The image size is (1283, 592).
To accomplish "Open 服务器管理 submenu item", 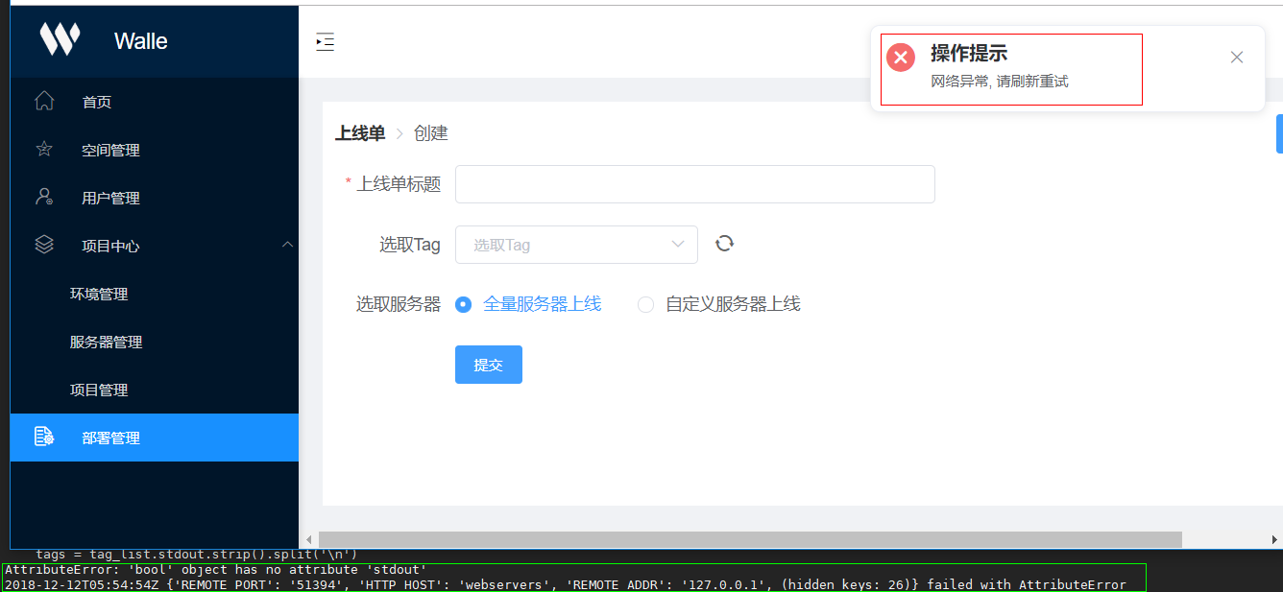I will pos(155,342).
